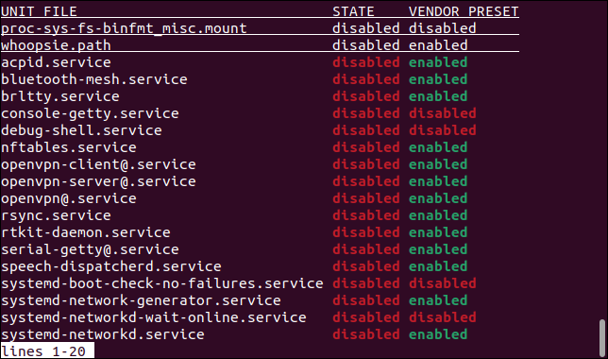Click the VENDOR PRESET column header

[x=464, y=11]
